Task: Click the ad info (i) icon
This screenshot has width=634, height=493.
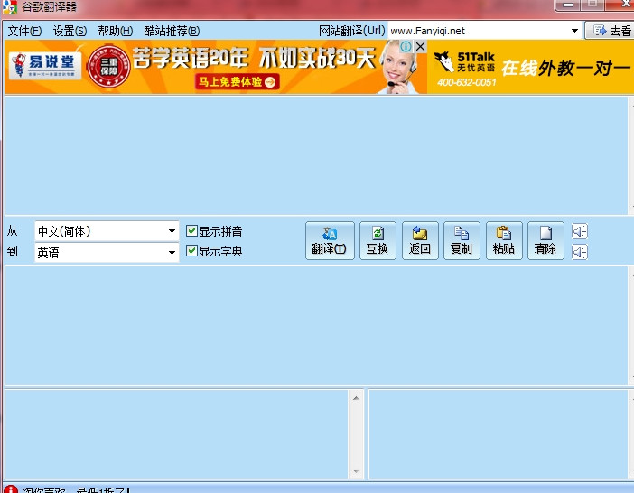Action: click(406, 46)
